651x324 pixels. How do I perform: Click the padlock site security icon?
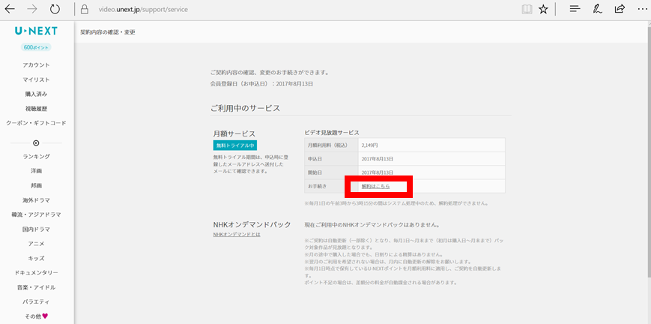point(85,9)
